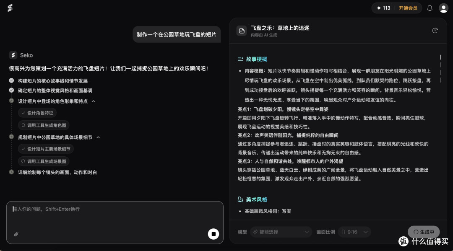Click the 美术风格 heading

pyautogui.click(x=257, y=199)
